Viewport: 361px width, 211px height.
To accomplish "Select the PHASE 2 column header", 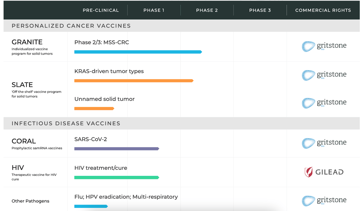I will click(207, 10).
